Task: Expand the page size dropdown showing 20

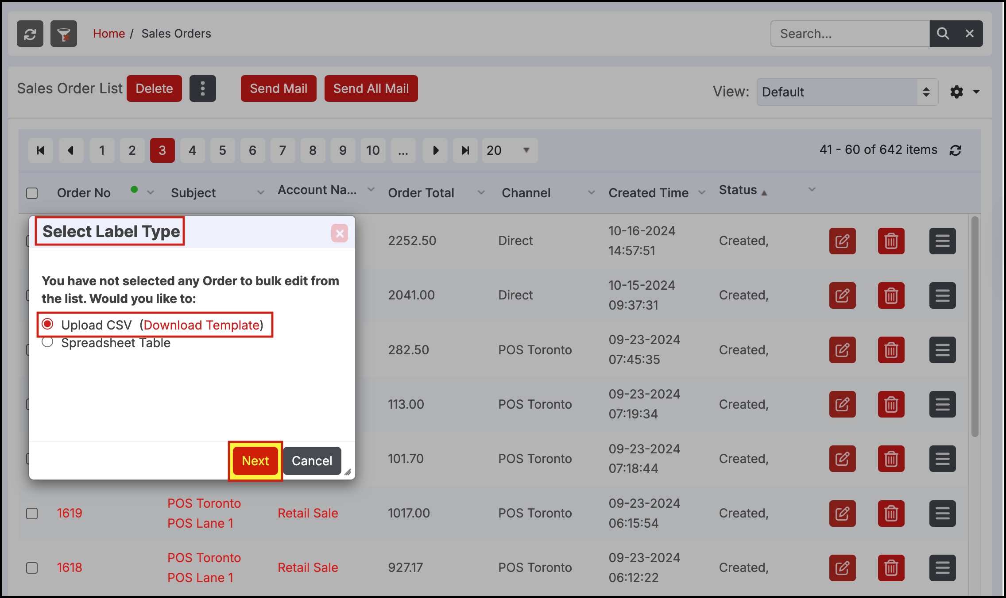Action: pyautogui.click(x=509, y=150)
